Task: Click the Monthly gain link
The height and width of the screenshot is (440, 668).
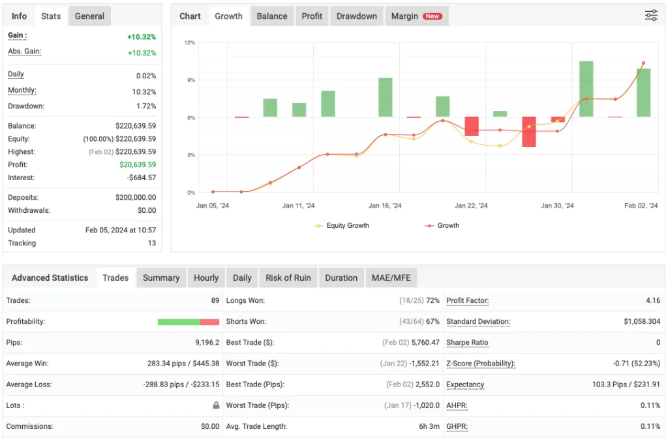Action: click(22, 90)
